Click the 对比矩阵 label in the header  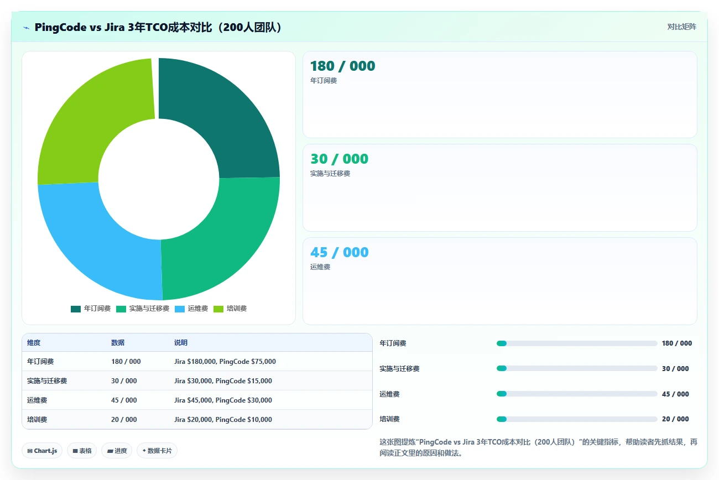coord(681,27)
